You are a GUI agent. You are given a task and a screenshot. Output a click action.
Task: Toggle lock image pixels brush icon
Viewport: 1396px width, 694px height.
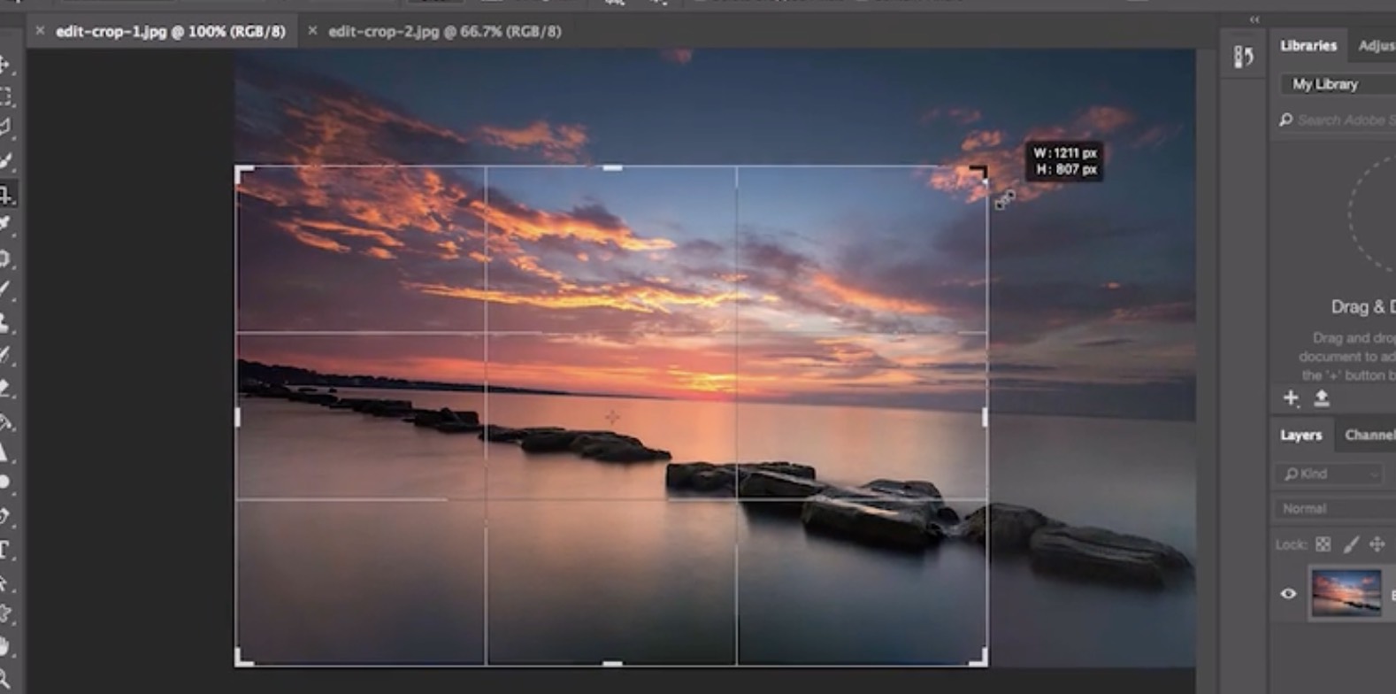click(x=1351, y=544)
